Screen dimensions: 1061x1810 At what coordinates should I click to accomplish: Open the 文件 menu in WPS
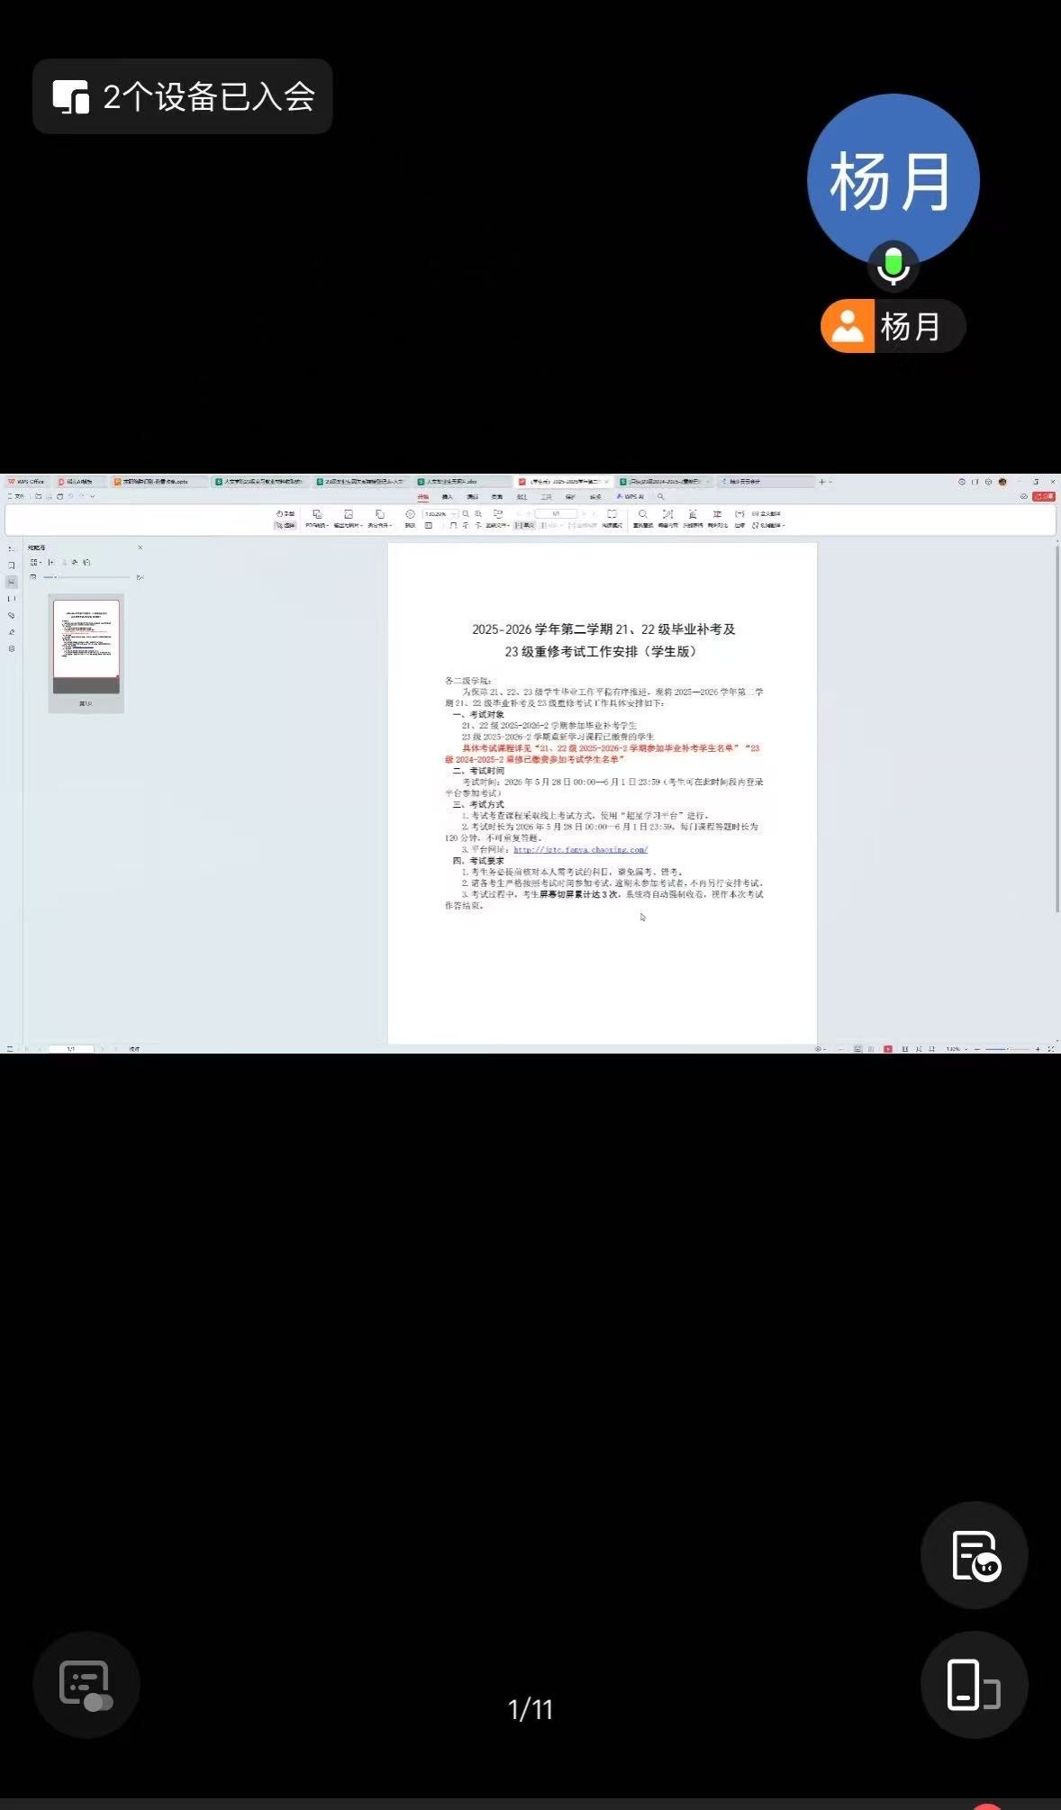[16, 496]
